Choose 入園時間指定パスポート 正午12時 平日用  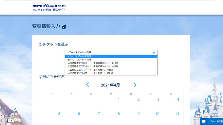coord(111,70)
